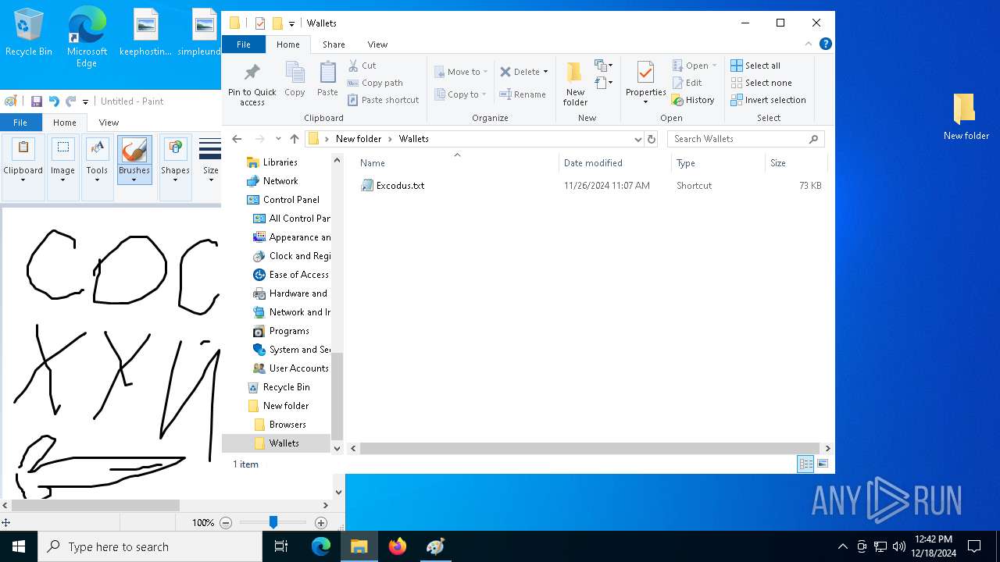Click Copy path in ribbon
This screenshot has width=1000, height=562.
[375, 83]
